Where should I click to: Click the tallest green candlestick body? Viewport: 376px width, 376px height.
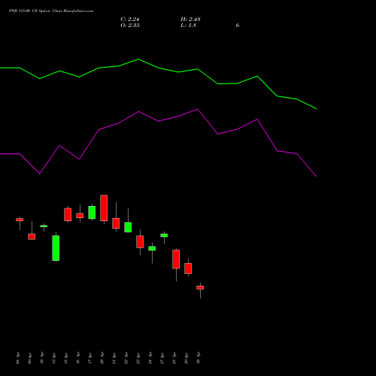[x=56, y=248]
